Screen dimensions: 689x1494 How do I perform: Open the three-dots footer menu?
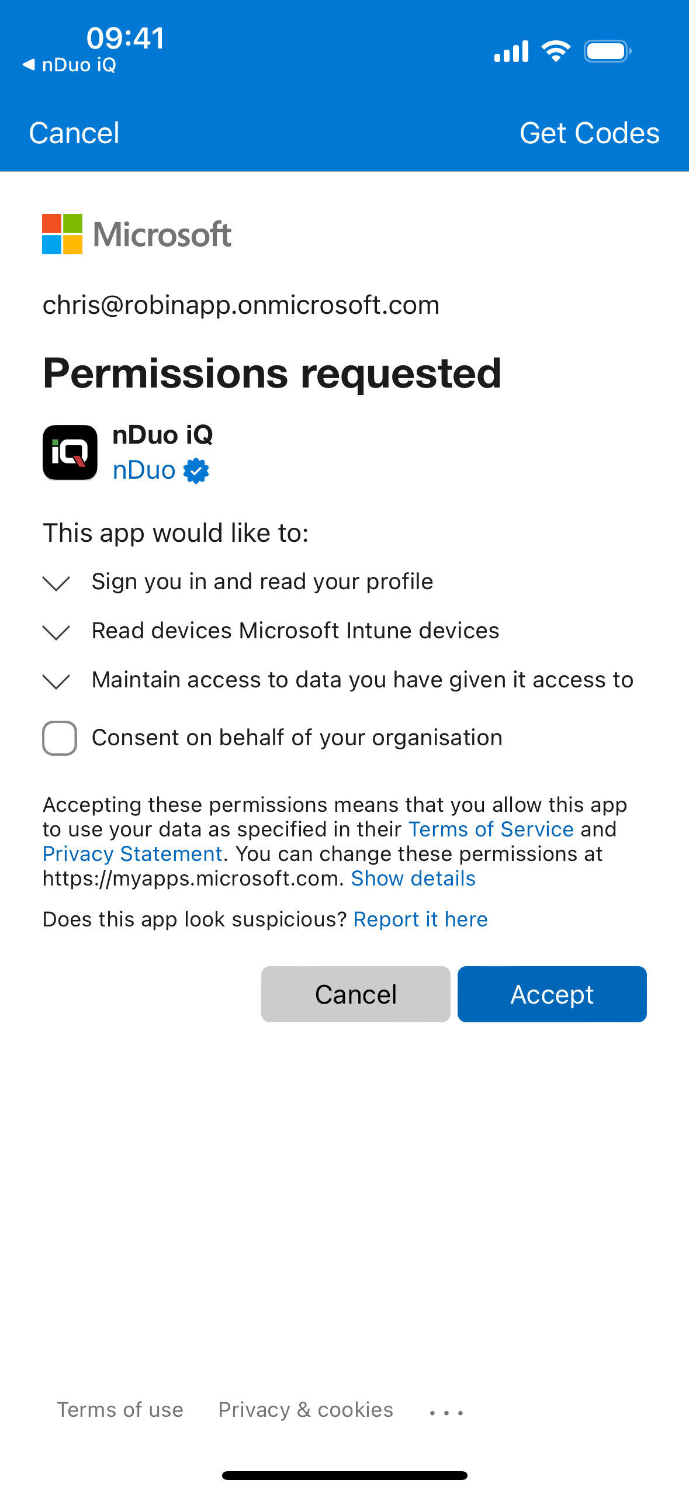pos(446,1412)
